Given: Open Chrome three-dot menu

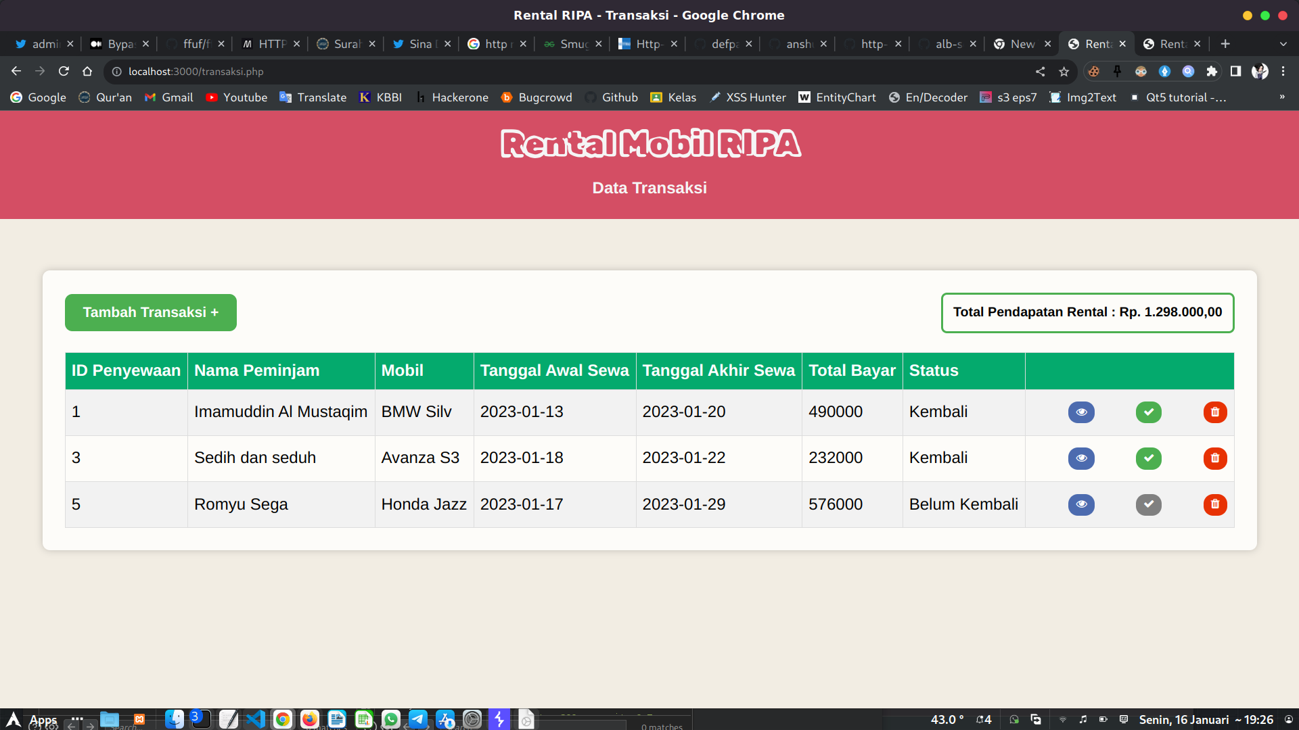Looking at the screenshot, I should pyautogui.click(x=1283, y=71).
